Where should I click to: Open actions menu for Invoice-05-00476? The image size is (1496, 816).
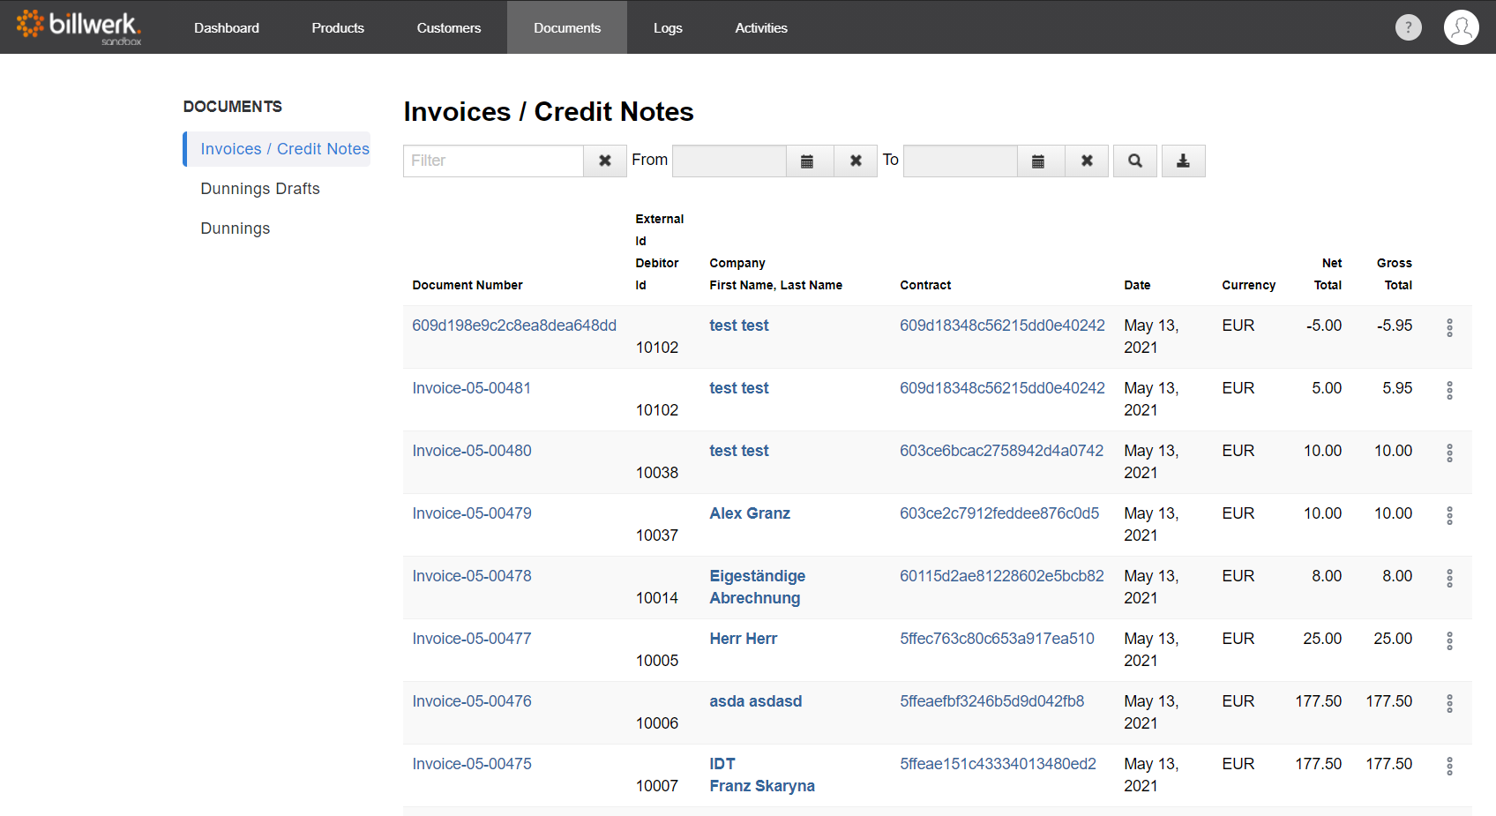click(x=1449, y=704)
